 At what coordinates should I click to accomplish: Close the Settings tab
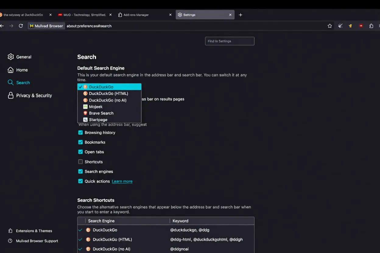230,15
